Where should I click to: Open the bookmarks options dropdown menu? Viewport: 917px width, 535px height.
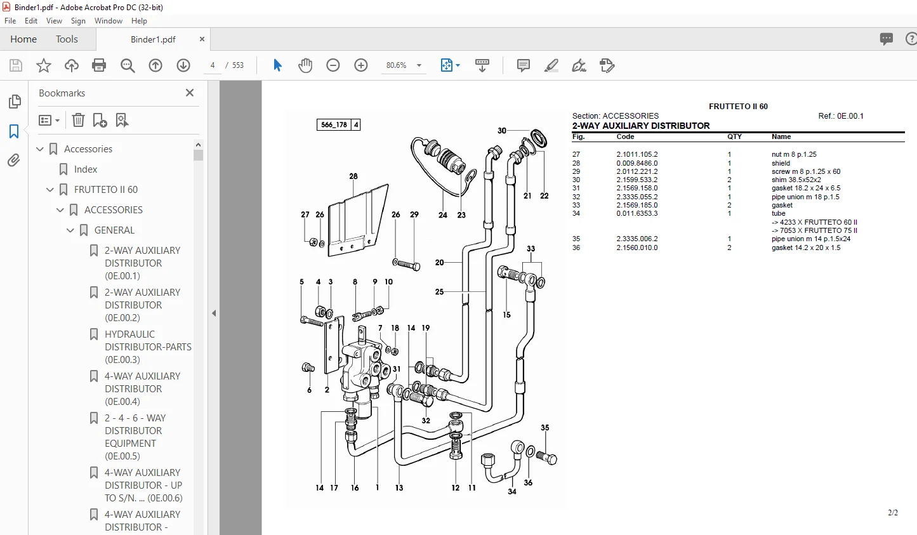[49, 120]
